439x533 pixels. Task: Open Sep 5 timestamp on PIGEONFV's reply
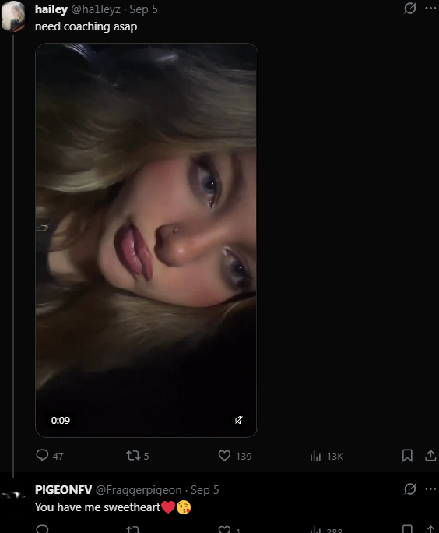click(x=205, y=490)
